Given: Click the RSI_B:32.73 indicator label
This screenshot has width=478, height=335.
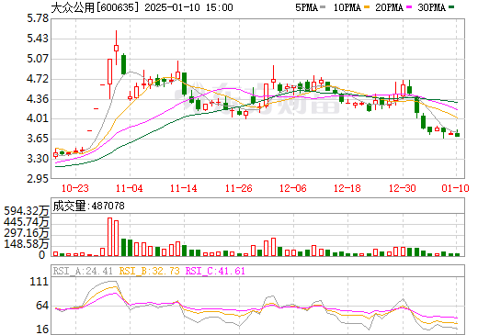Looking at the screenshot, I should (x=149, y=271).
